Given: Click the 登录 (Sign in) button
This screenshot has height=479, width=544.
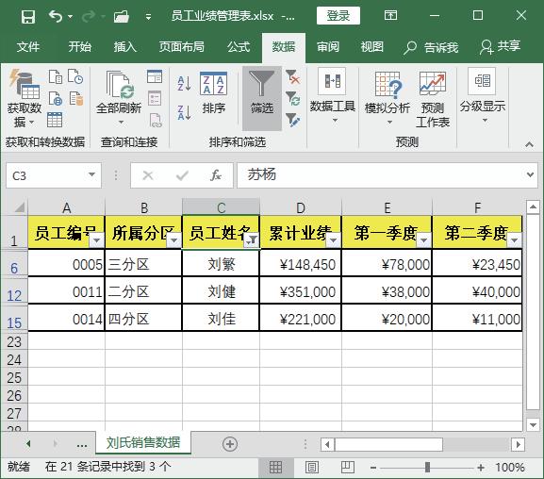Looking at the screenshot, I should 338,16.
